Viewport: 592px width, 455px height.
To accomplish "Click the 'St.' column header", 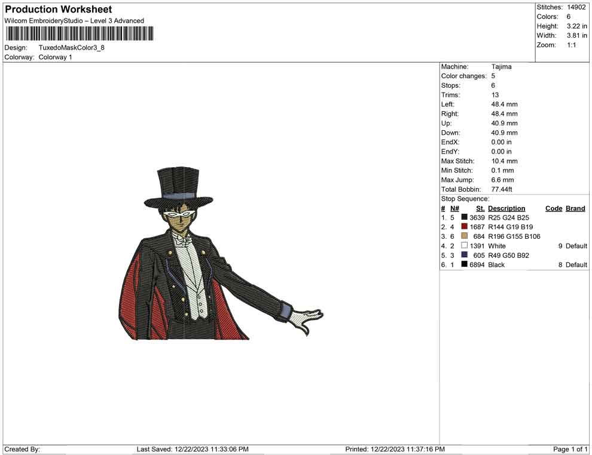I will coord(480,208).
